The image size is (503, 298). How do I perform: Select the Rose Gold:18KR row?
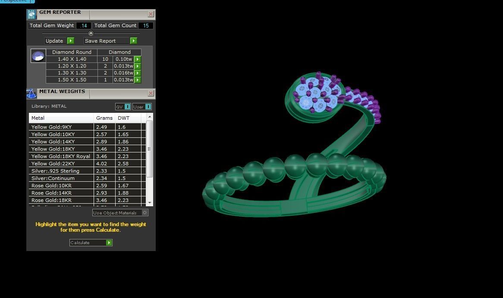(x=87, y=200)
